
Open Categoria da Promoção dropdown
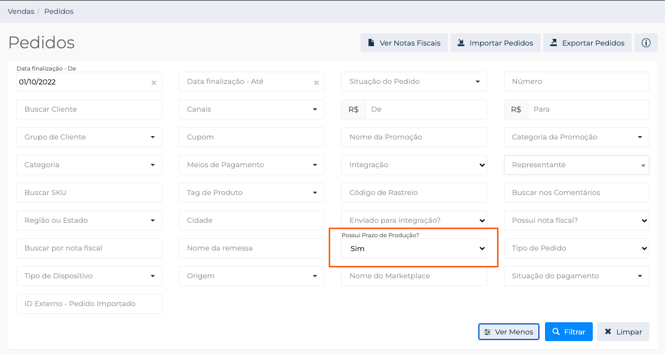[576, 137]
